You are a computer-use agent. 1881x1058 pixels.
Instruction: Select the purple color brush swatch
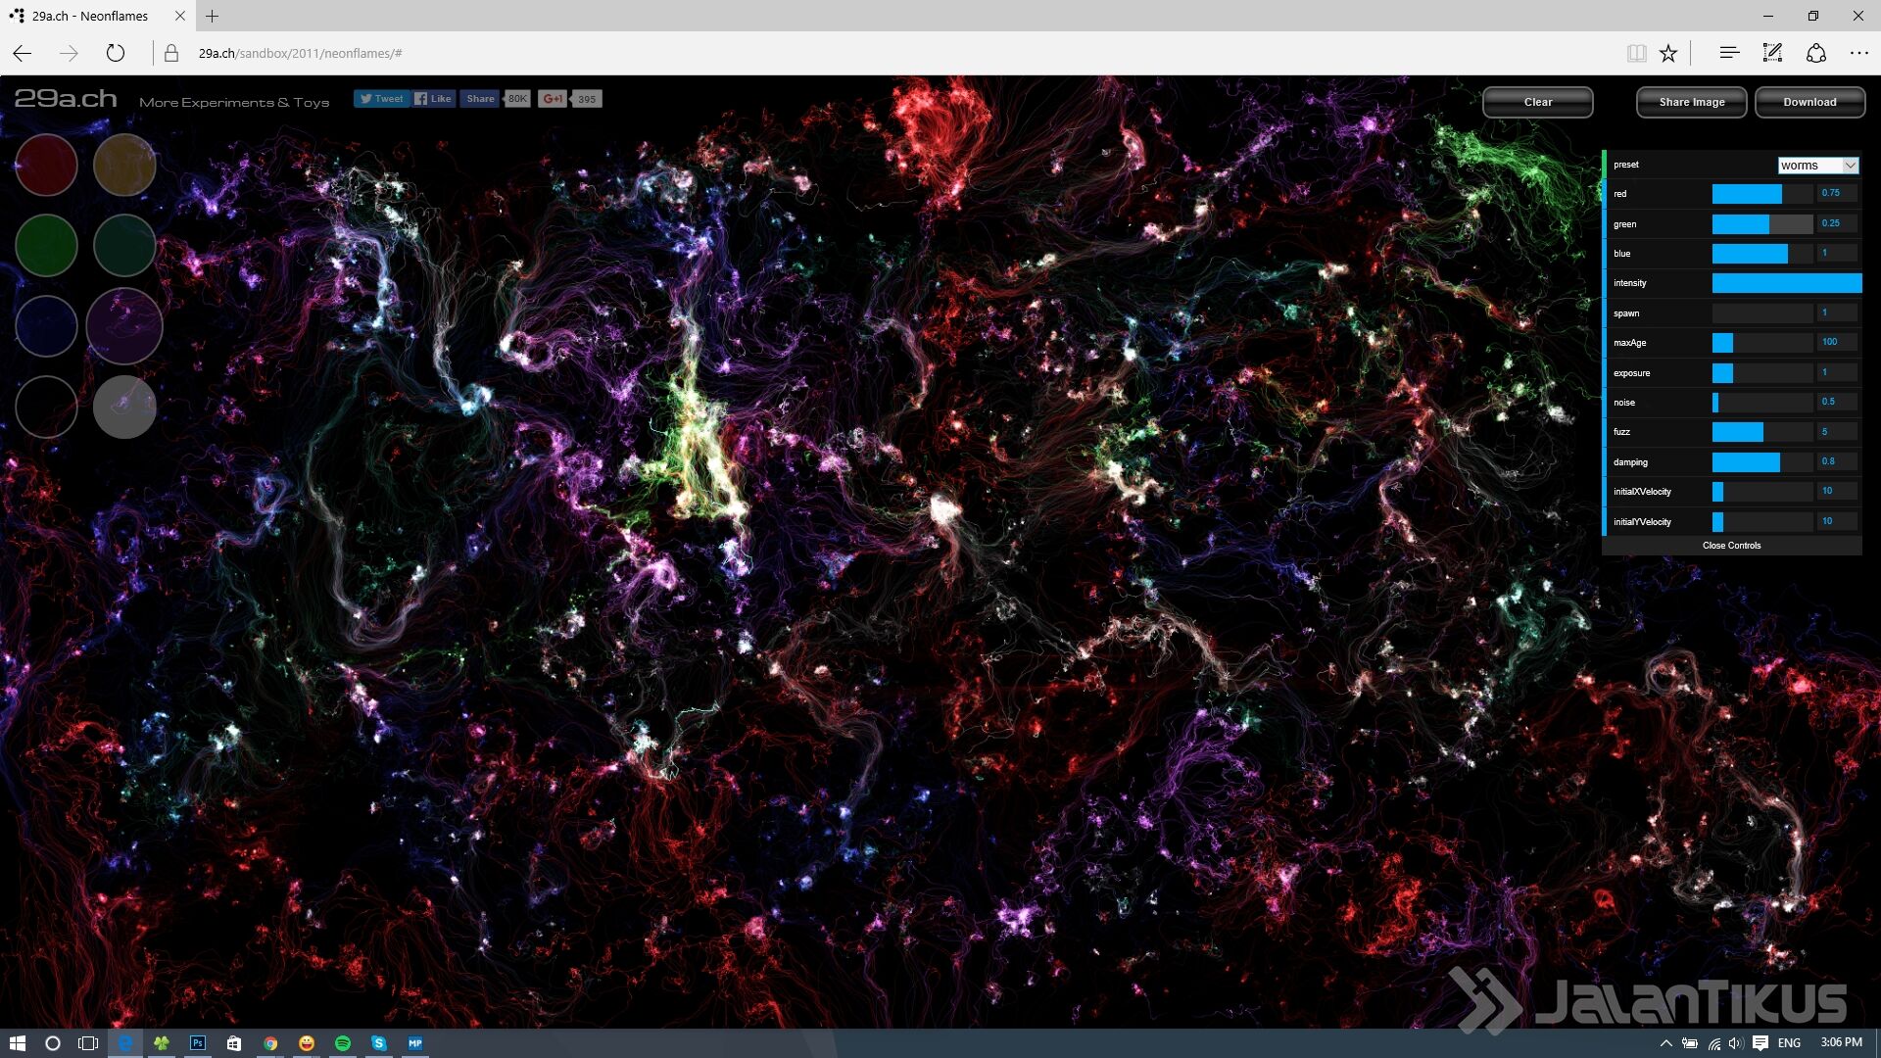(124, 325)
